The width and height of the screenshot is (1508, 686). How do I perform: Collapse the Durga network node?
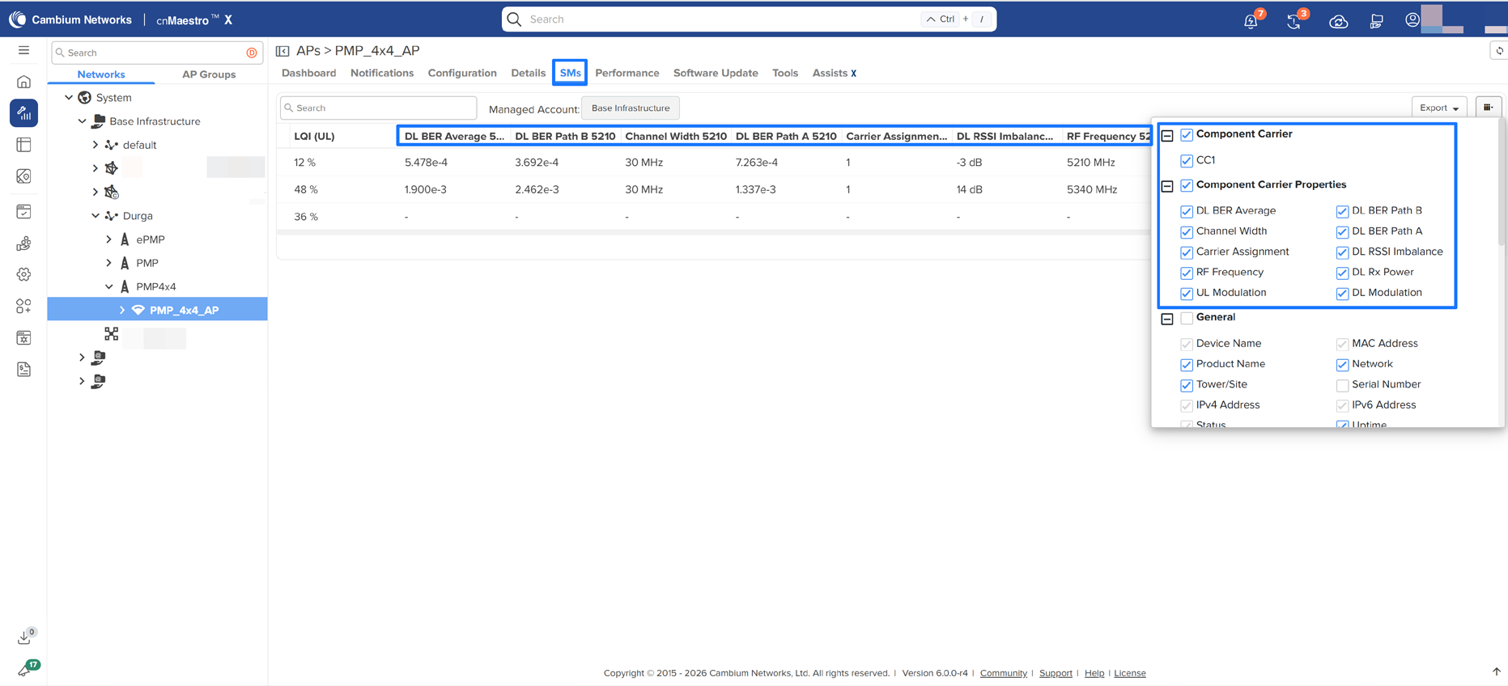pos(96,216)
